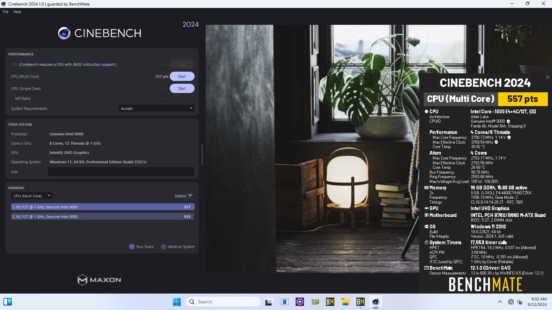Click the GPU icon in BenchMate panel
This screenshot has height=310, width=552.
pos(426,208)
